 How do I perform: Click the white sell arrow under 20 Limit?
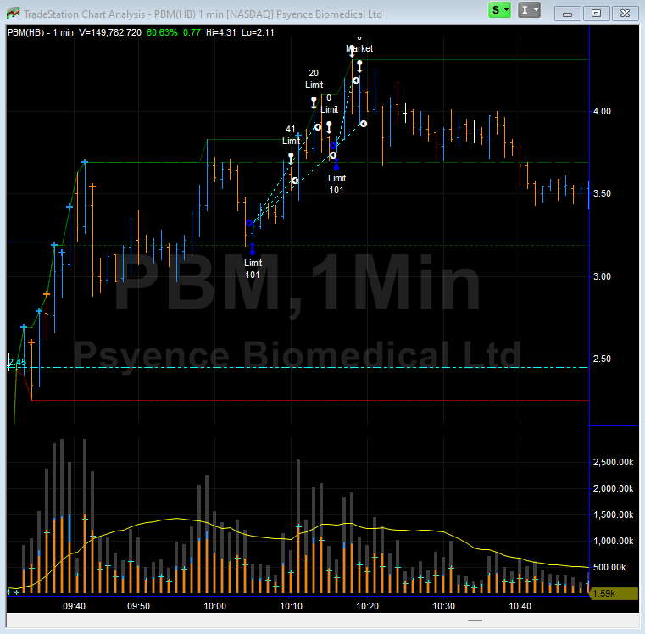click(x=314, y=103)
